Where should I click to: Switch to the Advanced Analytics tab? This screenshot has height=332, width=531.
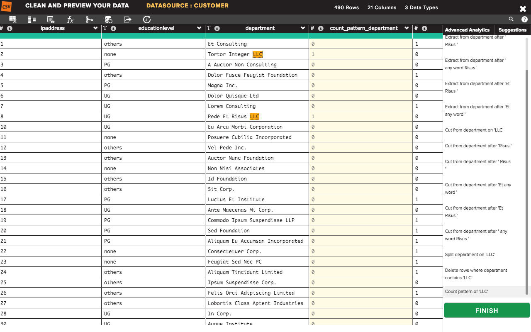467,30
